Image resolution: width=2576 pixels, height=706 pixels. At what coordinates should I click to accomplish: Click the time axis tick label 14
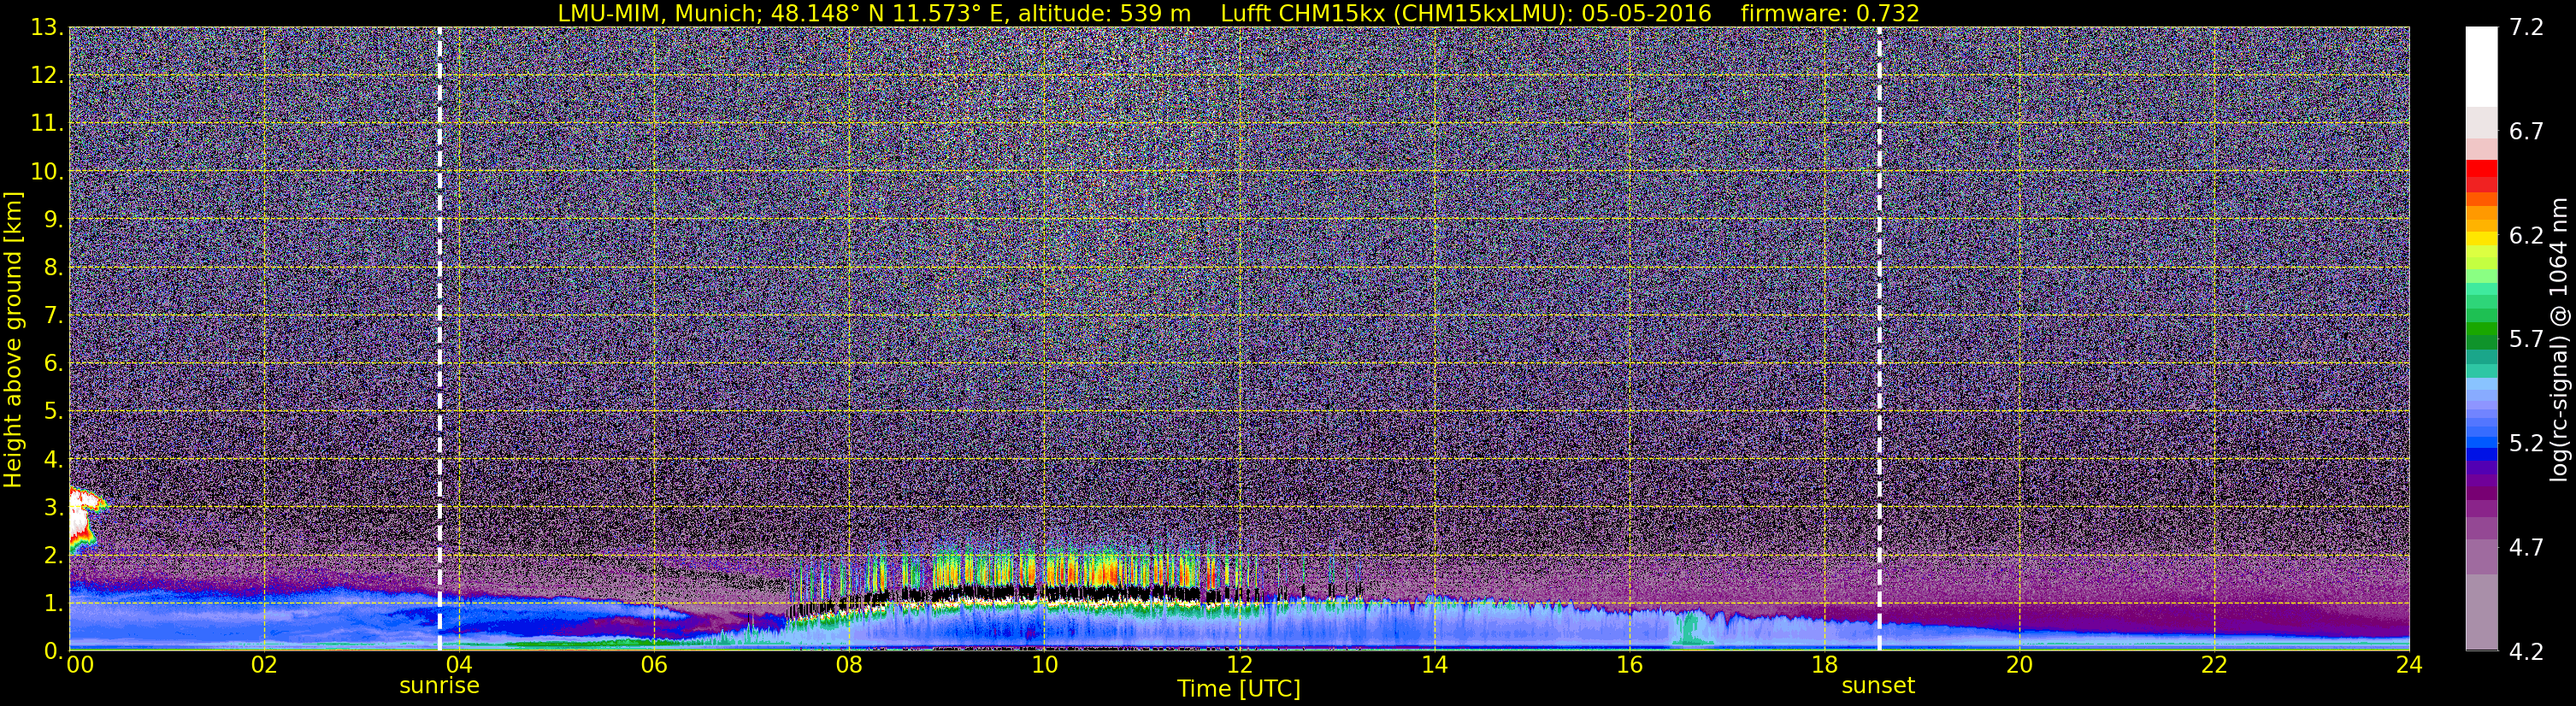(x=1434, y=666)
